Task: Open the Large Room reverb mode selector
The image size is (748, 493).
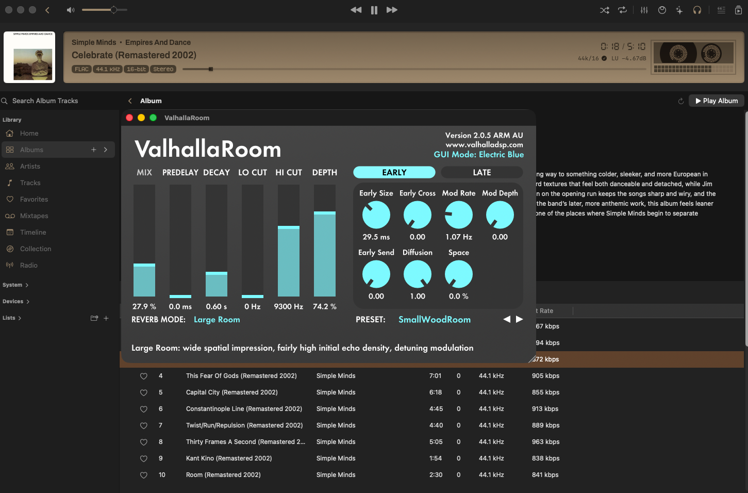Action: click(217, 320)
